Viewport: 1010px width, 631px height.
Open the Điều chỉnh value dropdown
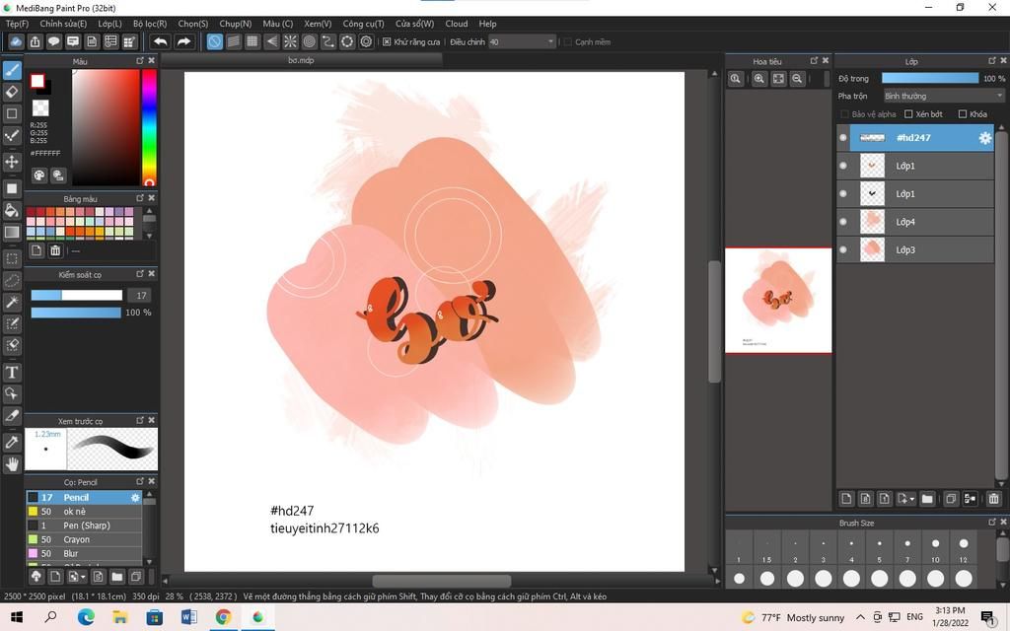tap(522, 41)
